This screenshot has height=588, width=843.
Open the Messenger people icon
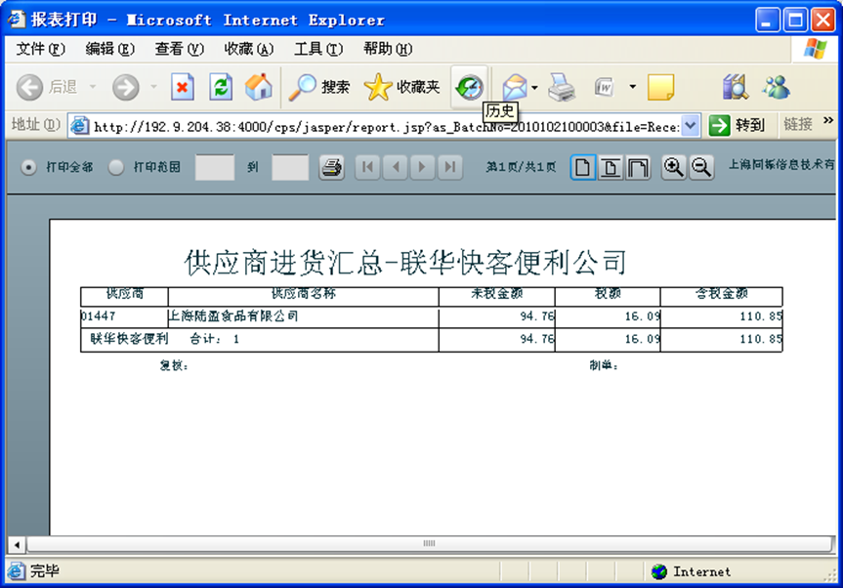pyautogui.click(x=776, y=87)
